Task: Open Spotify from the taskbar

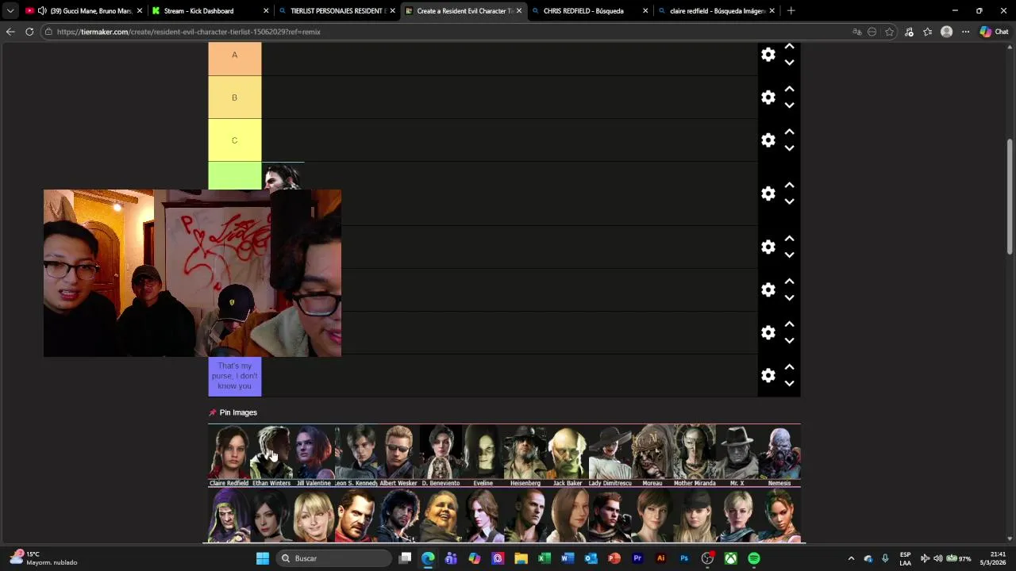Action: 754,558
